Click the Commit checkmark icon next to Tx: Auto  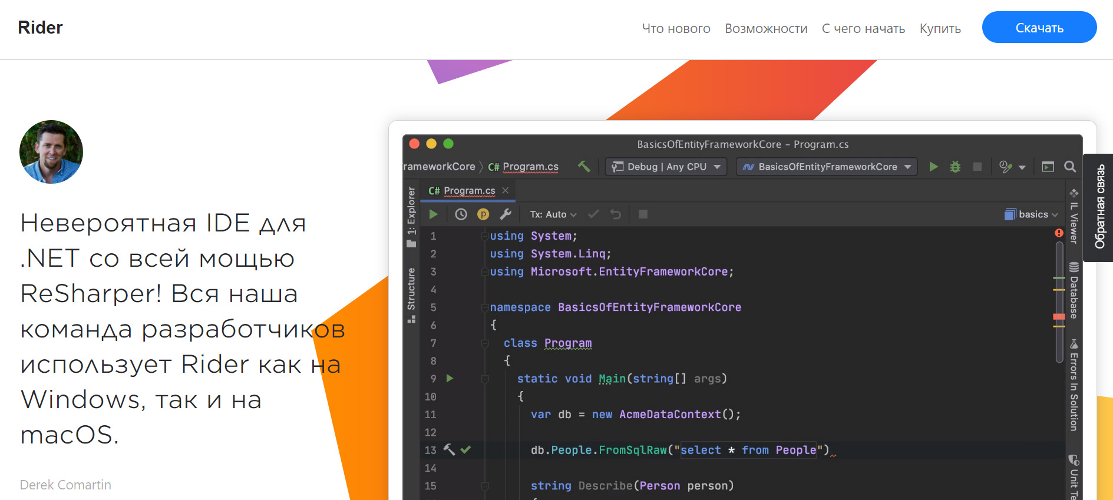pos(593,214)
